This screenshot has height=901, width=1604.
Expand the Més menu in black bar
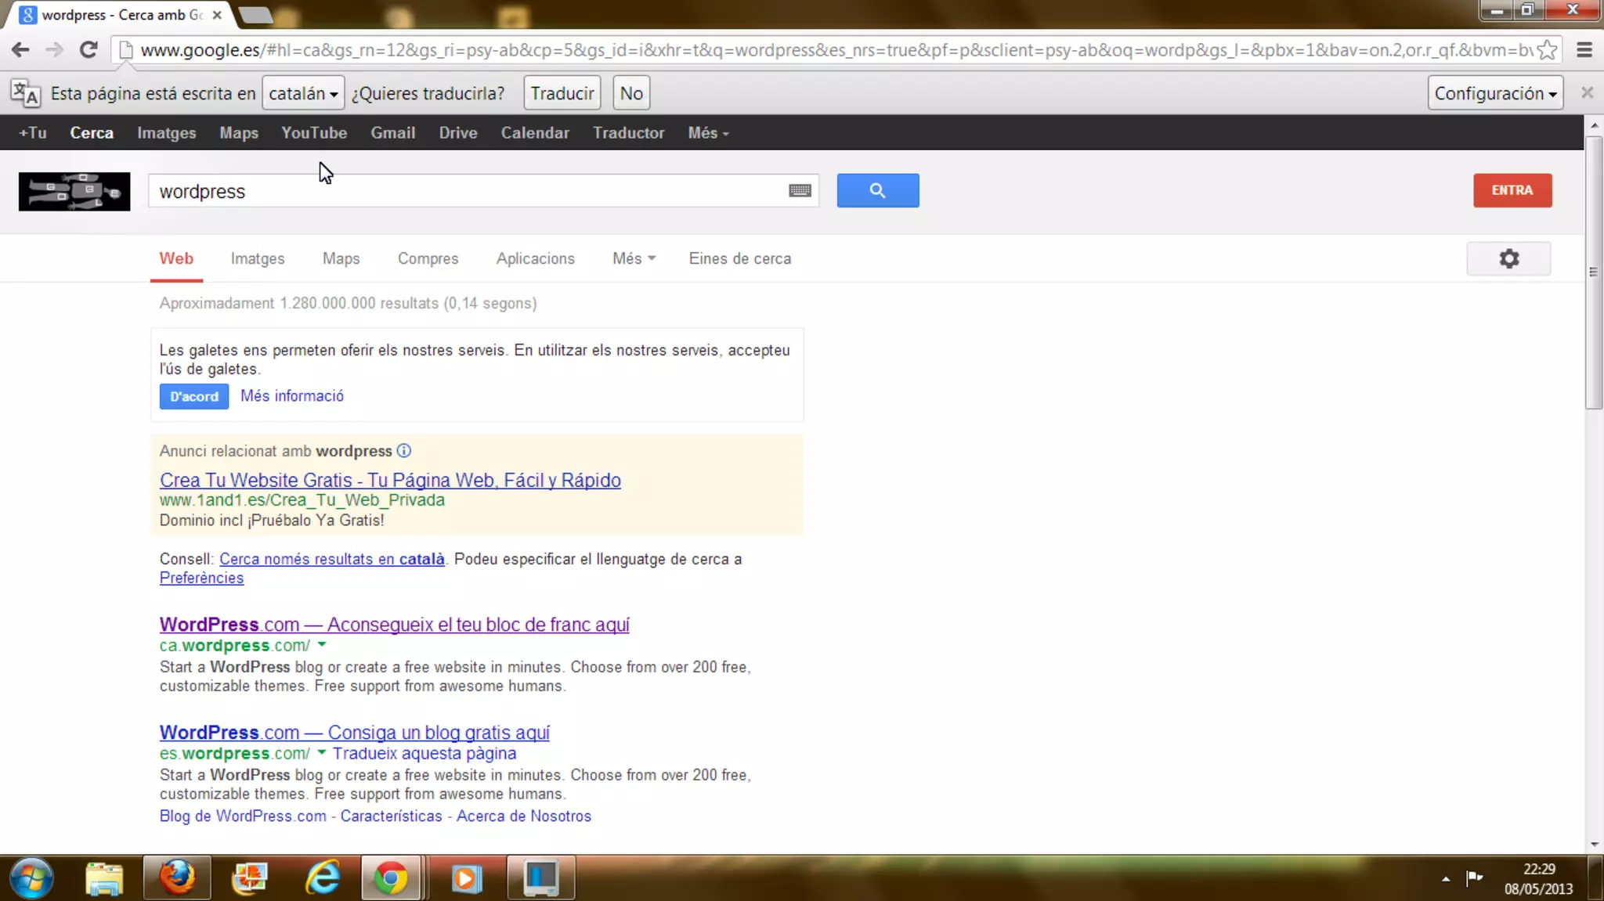[x=708, y=133]
